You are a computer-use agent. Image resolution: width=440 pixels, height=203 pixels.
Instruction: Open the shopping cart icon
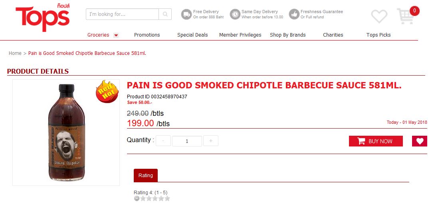(x=406, y=16)
